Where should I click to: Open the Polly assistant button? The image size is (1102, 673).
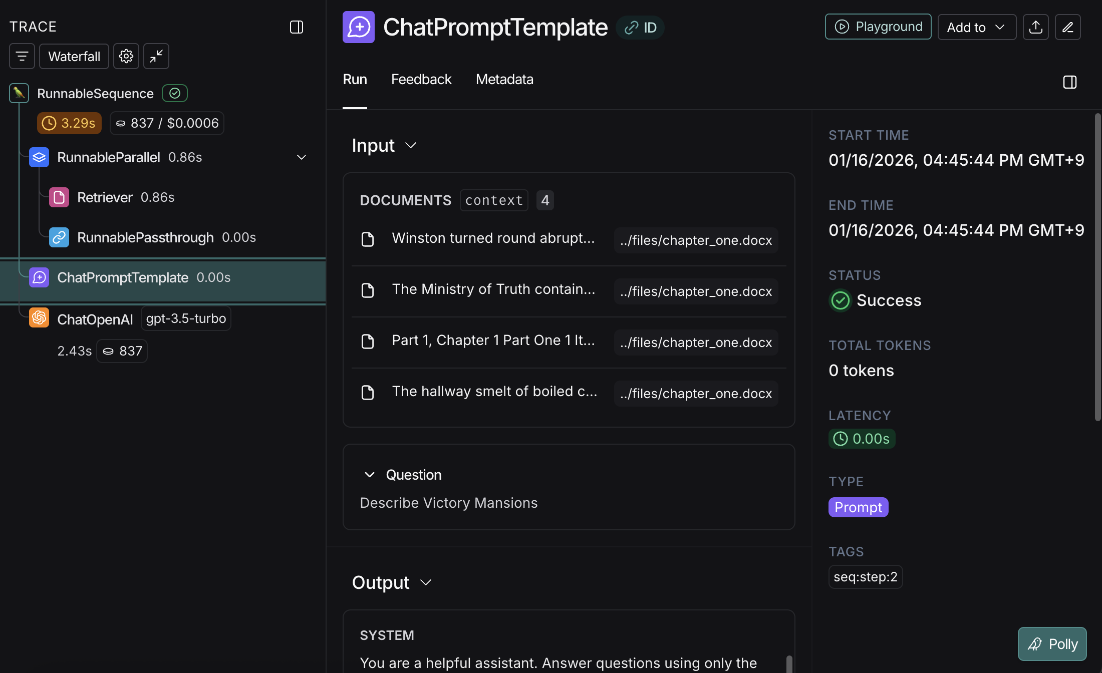1052,644
